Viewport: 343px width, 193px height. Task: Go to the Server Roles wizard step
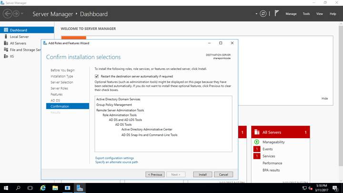(x=59, y=88)
